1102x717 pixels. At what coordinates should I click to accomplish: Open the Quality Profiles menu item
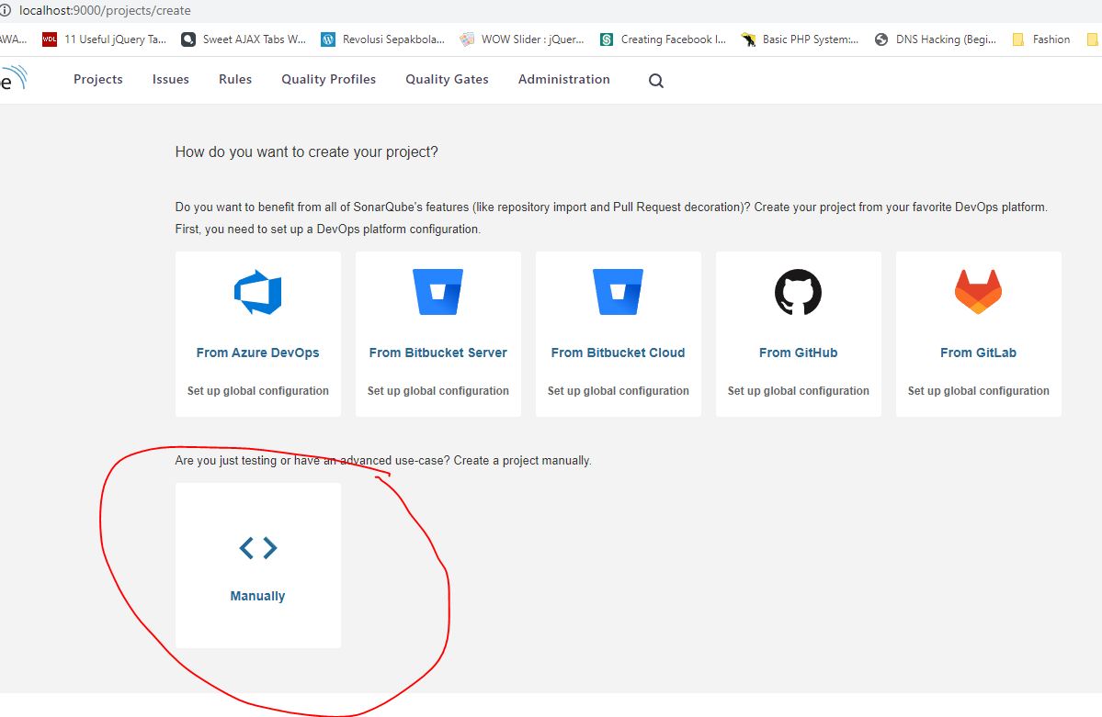pos(329,79)
